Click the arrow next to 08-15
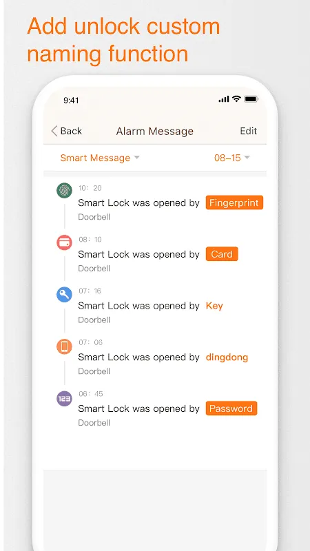Viewport: 310px width, 551px height. [x=247, y=158]
